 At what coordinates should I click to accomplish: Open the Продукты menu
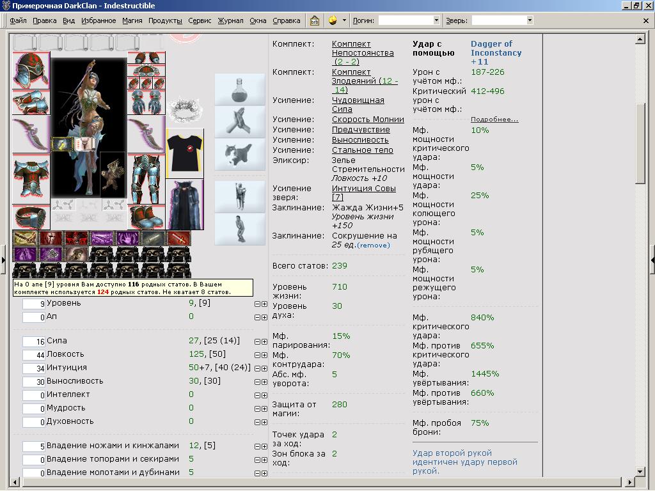[165, 20]
